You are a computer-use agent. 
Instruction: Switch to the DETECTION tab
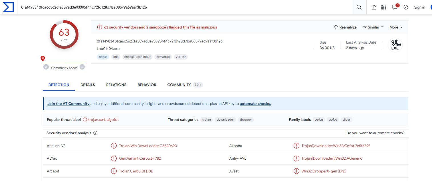pos(59,85)
